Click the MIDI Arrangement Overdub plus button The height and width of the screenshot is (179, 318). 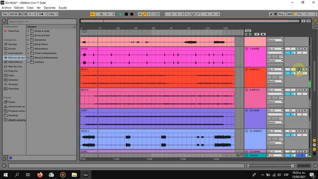tap(140, 14)
